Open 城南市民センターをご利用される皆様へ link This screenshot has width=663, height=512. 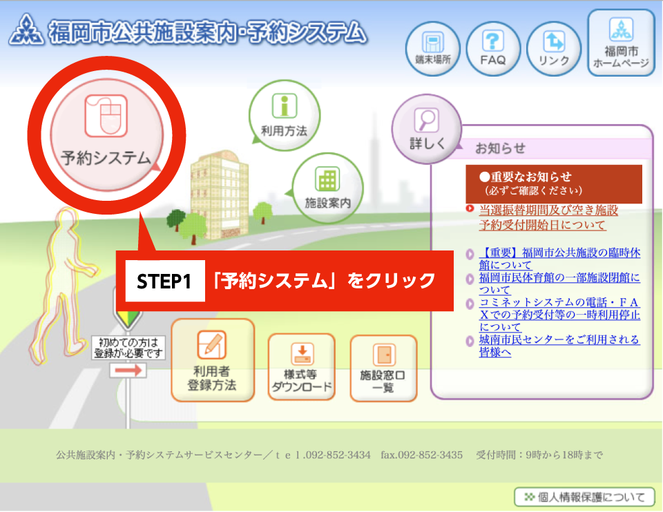tap(559, 346)
